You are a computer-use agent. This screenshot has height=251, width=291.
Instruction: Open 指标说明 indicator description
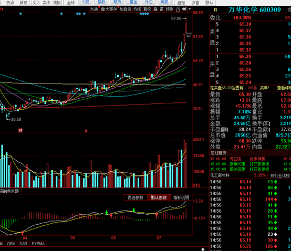pos(181,197)
